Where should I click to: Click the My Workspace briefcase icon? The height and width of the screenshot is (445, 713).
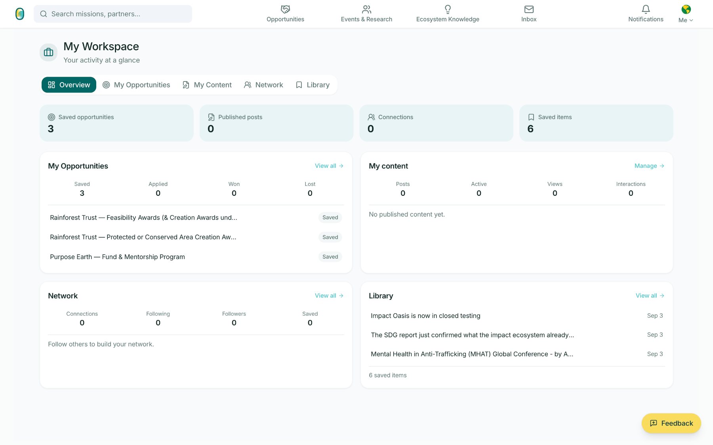tap(48, 52)
